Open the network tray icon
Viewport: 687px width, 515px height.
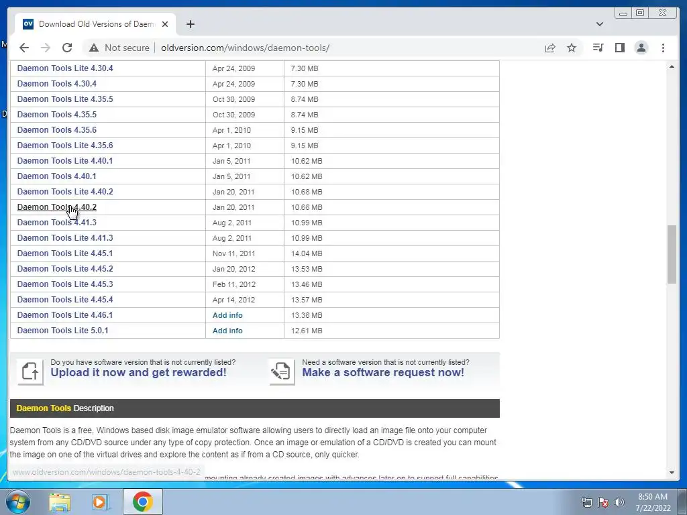(586, 502)
